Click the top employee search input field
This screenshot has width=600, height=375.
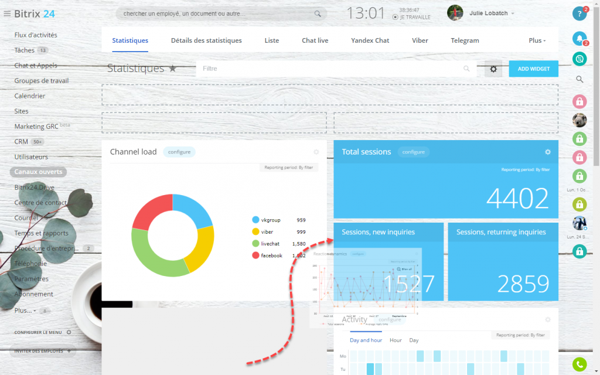[221, 14]
